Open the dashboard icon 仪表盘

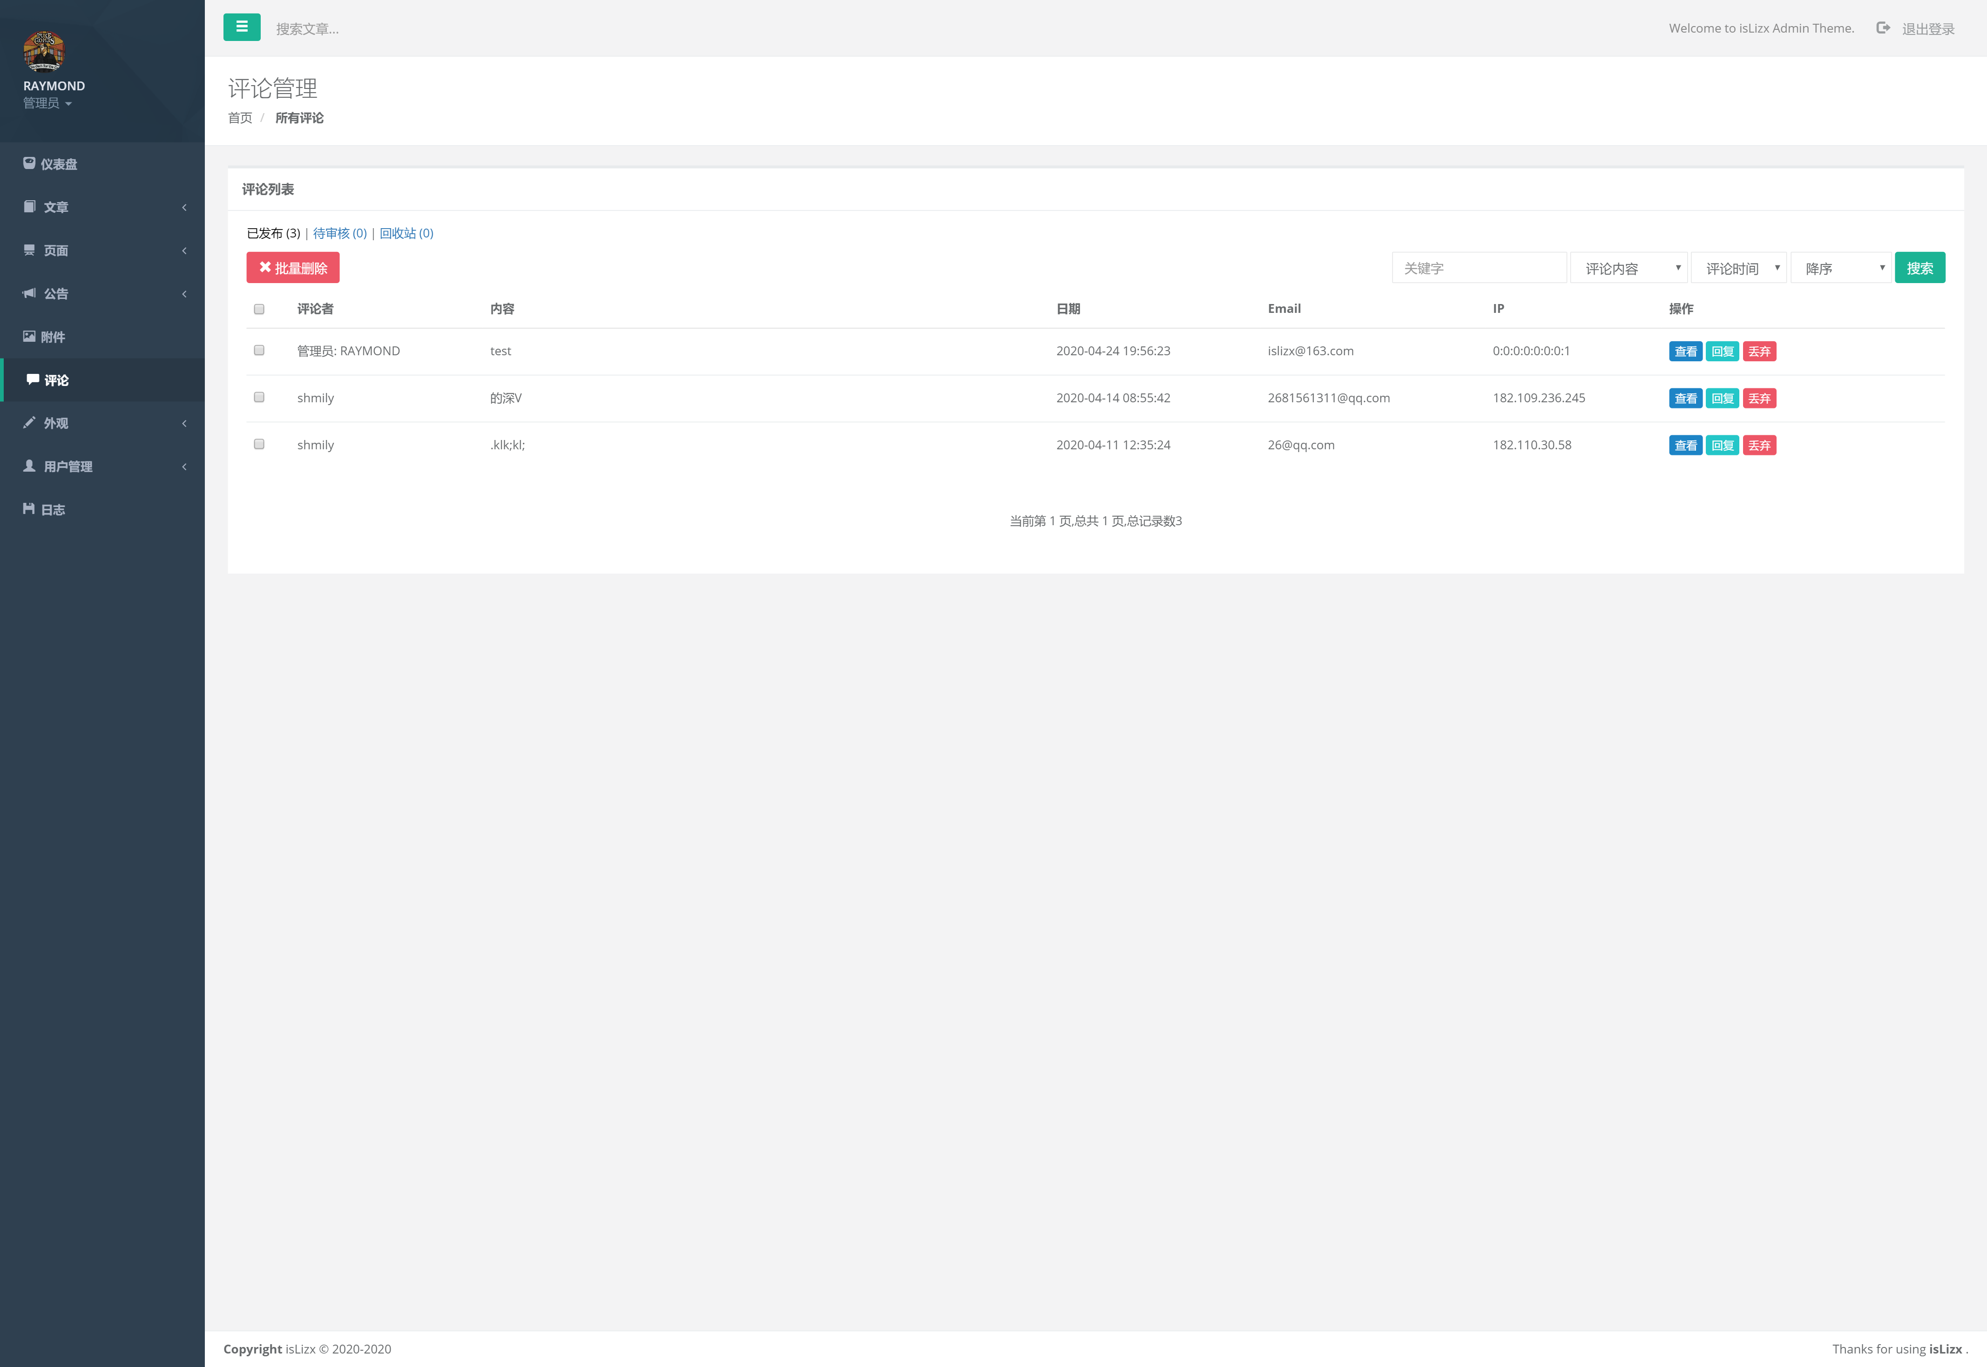point(29,163)
